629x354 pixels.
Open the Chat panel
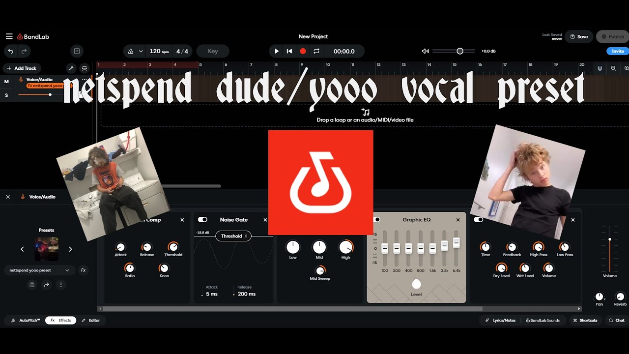pyautogui.click(x=617, y=320)
